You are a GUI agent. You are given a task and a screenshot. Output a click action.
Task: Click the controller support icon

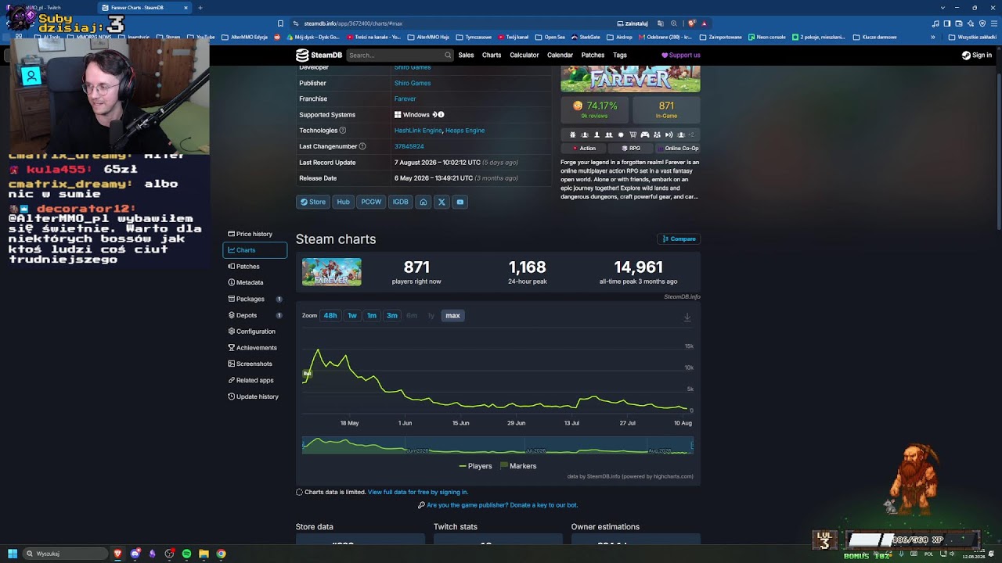(x=645, y=134)
